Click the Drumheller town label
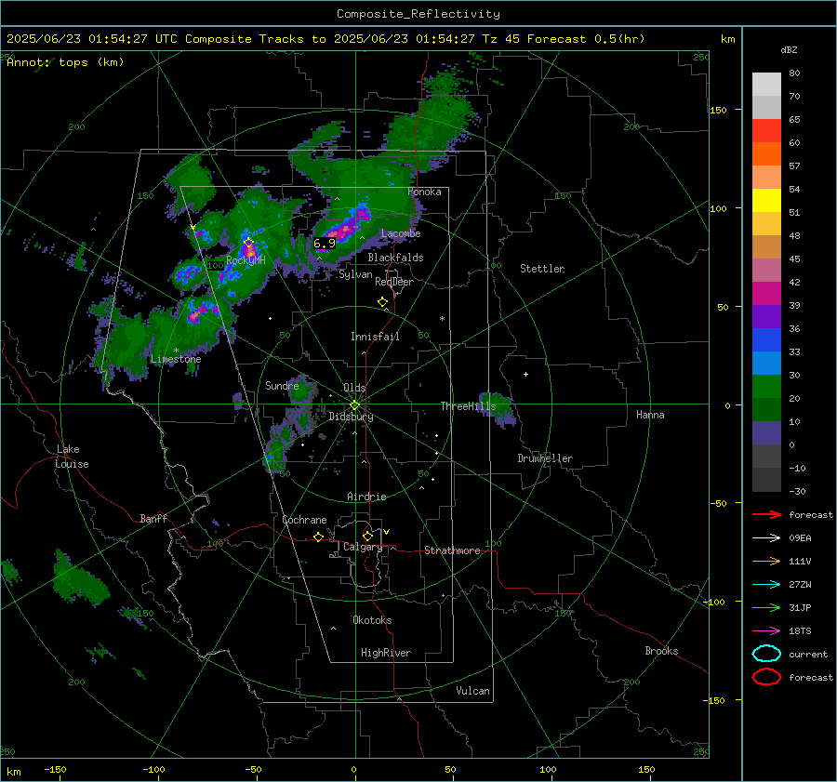The image size is (837, 782). pyautogui.click(x=545, y=458)
